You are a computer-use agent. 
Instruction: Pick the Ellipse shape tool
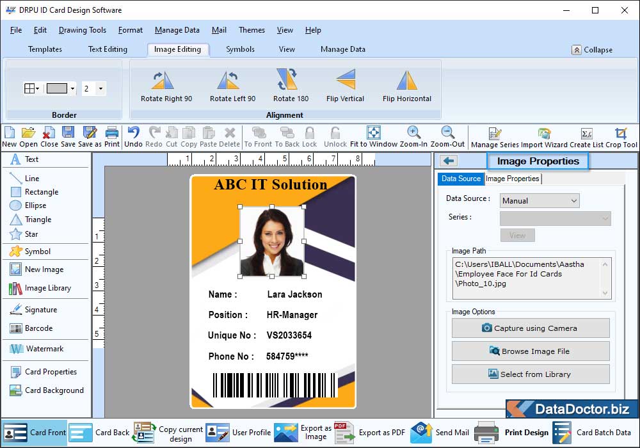[28, 205]
